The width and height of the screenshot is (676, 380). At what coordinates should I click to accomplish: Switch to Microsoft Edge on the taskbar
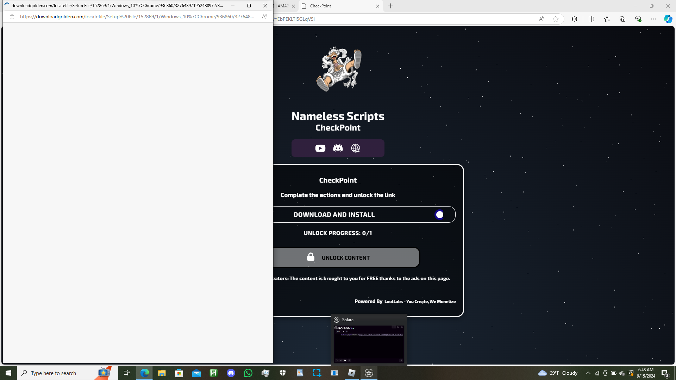pos(144,373)
